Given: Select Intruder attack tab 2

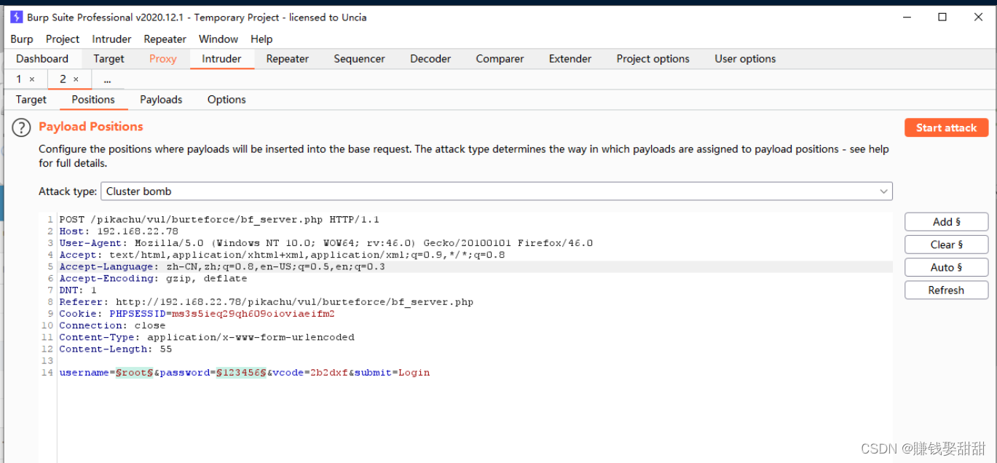Looking at the screenshot, I should (x=63, y=79).
